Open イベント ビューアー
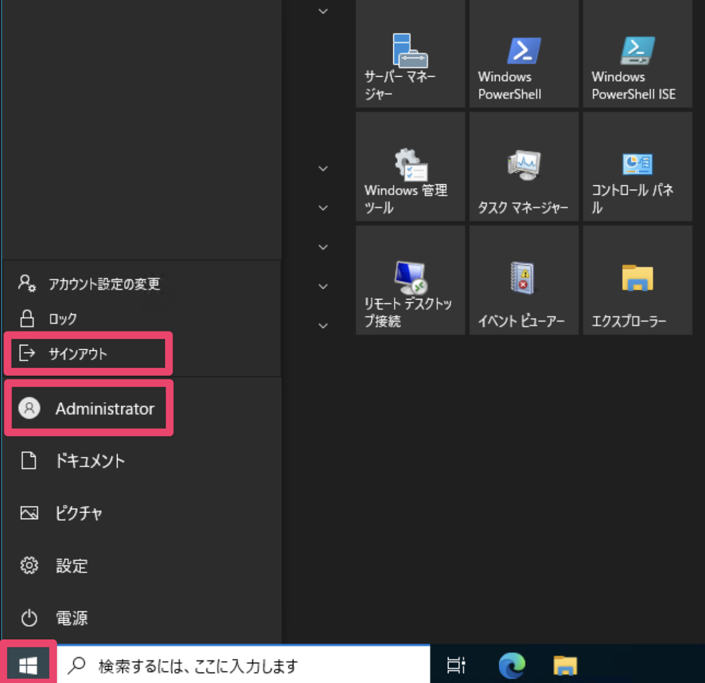 pyautogui.click(x=523, y=280)
